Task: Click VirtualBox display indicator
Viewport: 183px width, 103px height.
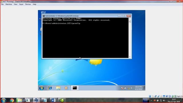Action: pyautogui.click(x=164, y=96)
